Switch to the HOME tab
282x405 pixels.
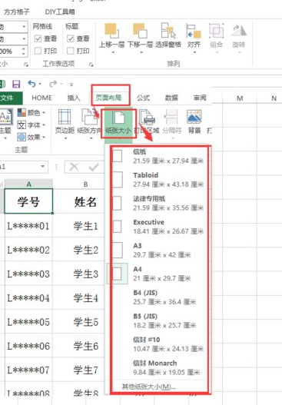pyautogui.click(x=41, y=98)
